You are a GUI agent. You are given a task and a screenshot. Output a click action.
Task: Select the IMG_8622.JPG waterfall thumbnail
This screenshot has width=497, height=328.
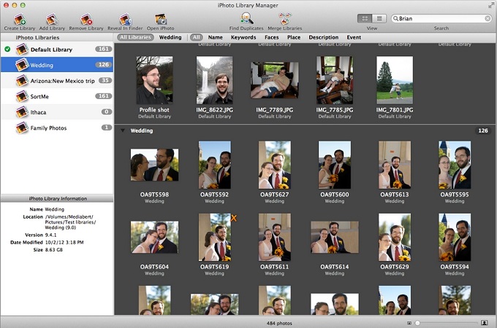pos(215,80)
